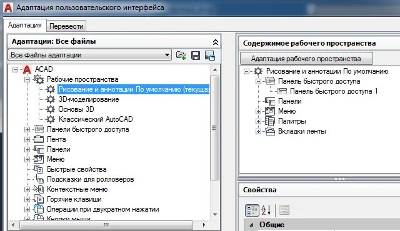
Task: Click tree horizontal scrollbar left arrow
Action: click(13, 225)
